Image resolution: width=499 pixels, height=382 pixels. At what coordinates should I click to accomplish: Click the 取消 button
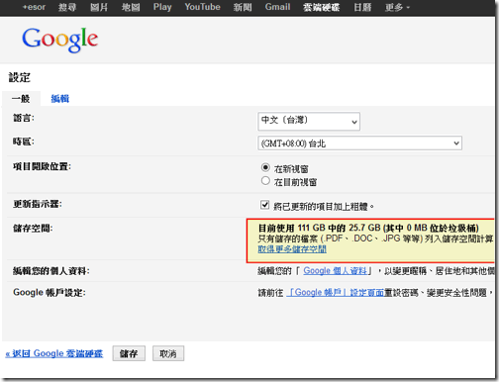click(168, 353)
